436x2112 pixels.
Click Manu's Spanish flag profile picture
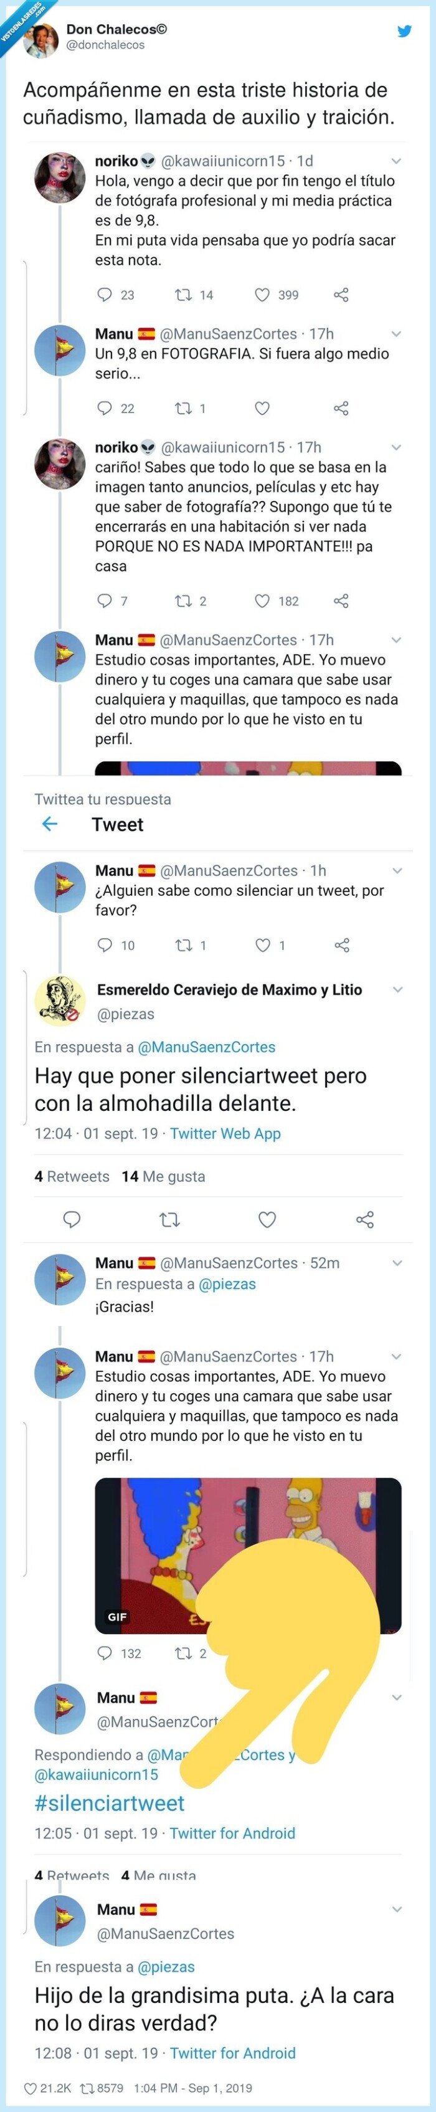pyautogui.click(x=60, y=345)
